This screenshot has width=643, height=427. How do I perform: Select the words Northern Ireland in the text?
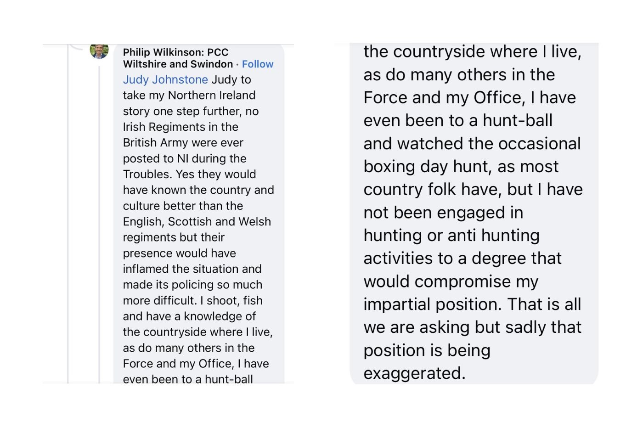tap(211, 95)
